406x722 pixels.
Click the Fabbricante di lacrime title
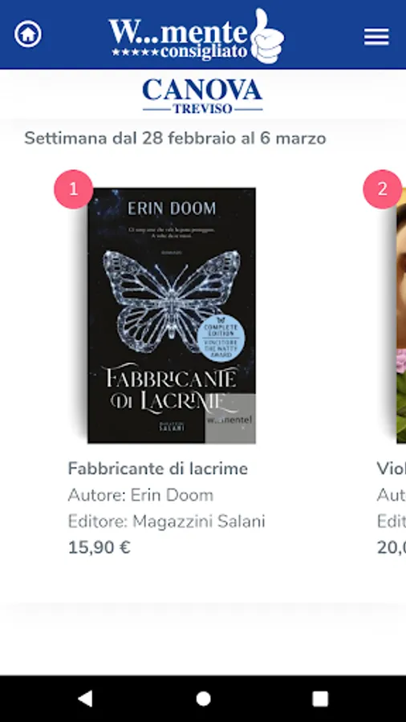point(158,468)
